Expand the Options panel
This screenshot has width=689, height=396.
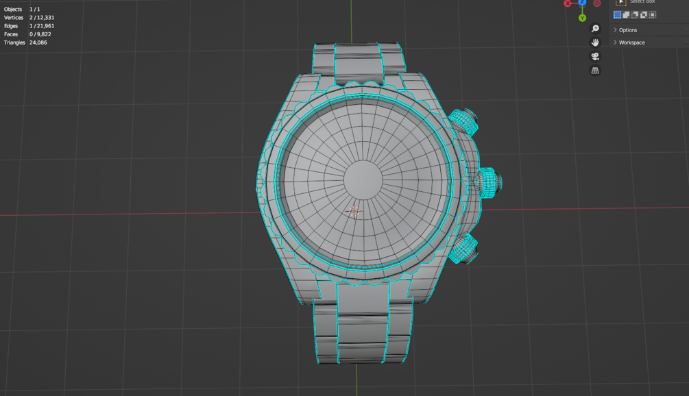pyautogui.click(x=651, y=30)
